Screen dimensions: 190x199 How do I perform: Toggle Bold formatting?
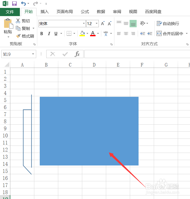click(42, 34)
